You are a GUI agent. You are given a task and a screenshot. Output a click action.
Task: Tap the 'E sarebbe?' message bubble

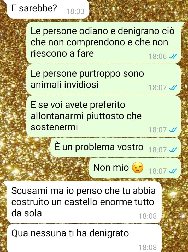(x=48, y=9)
